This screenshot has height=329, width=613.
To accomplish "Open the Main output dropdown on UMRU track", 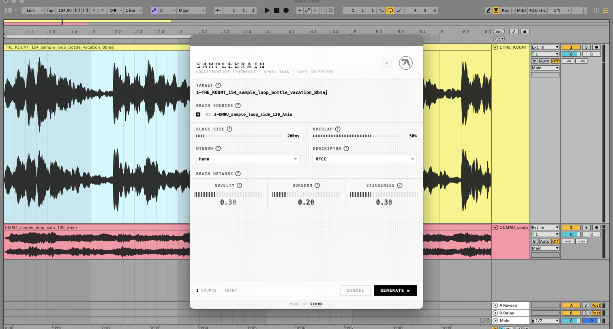I will pos(545,248).
